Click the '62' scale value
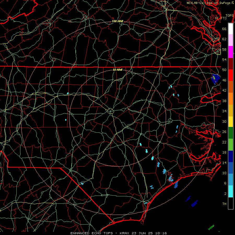 pyautogui.click(x=224, y=39)
